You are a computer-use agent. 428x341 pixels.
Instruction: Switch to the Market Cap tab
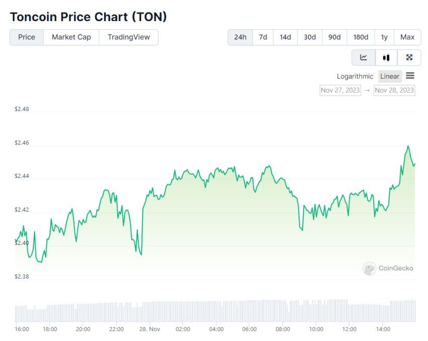click(x=71, y=37)
